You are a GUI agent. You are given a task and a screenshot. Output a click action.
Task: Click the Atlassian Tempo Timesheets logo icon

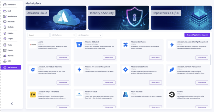pos(33,94)
